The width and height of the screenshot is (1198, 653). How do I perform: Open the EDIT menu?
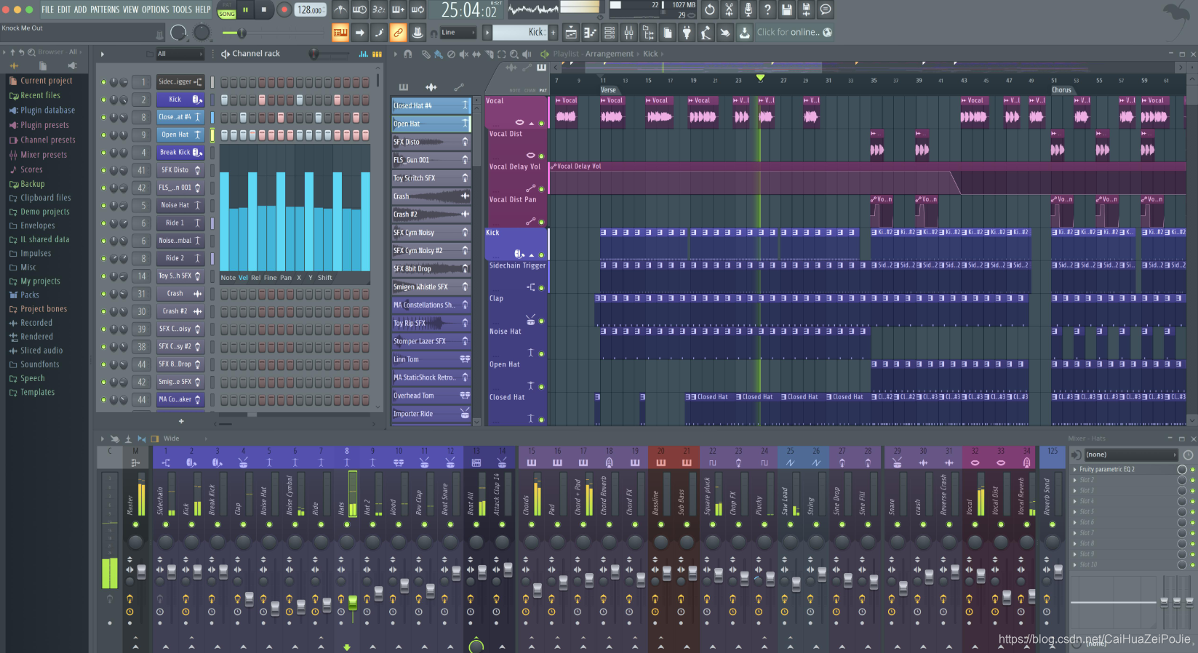tap(64, 9)
